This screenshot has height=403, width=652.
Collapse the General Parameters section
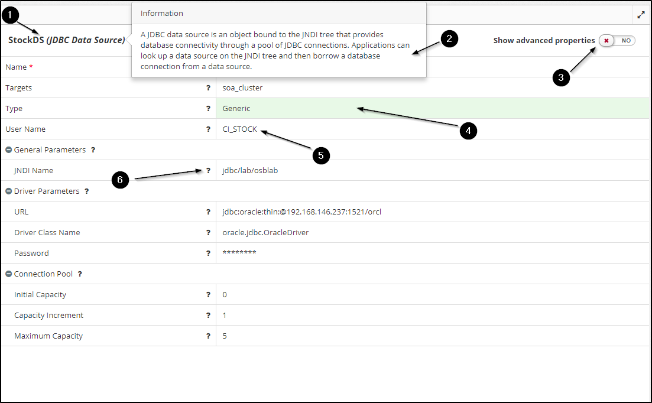pos(9,150)
